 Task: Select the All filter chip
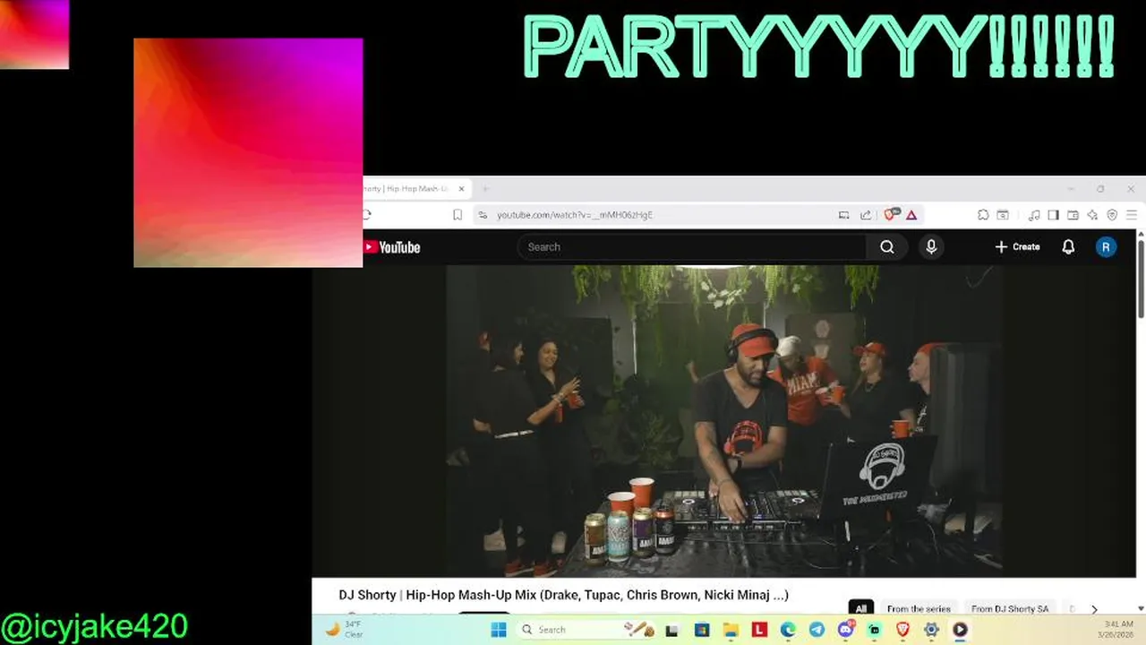click(860, 609)
